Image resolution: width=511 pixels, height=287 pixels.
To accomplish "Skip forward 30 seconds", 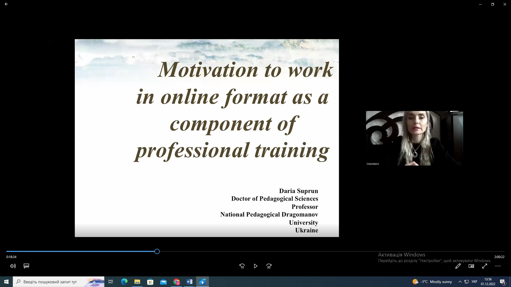I will point(269,266).
